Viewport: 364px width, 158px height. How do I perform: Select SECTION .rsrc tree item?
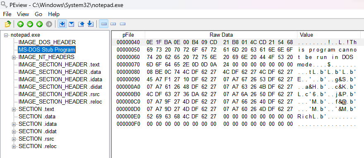click(36, 139)
